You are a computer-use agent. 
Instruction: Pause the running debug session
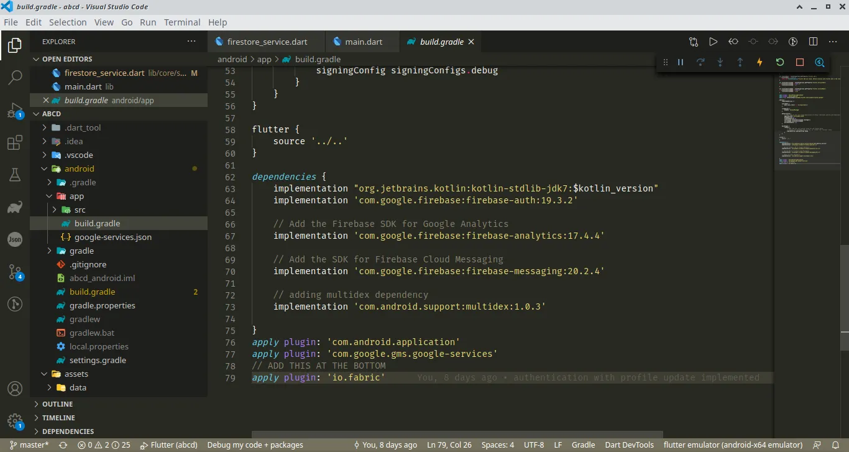681,62
